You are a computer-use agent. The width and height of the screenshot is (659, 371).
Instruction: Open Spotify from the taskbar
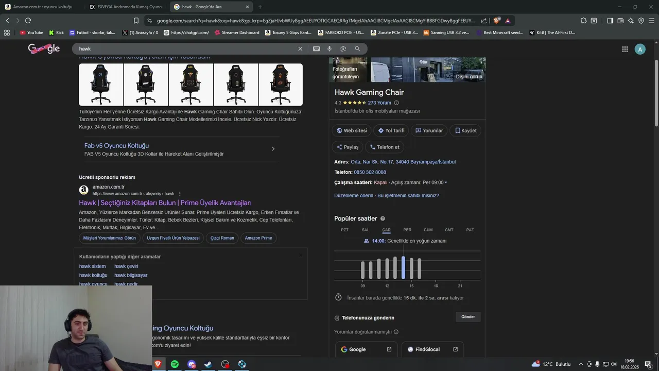click(x=175, y=364)
